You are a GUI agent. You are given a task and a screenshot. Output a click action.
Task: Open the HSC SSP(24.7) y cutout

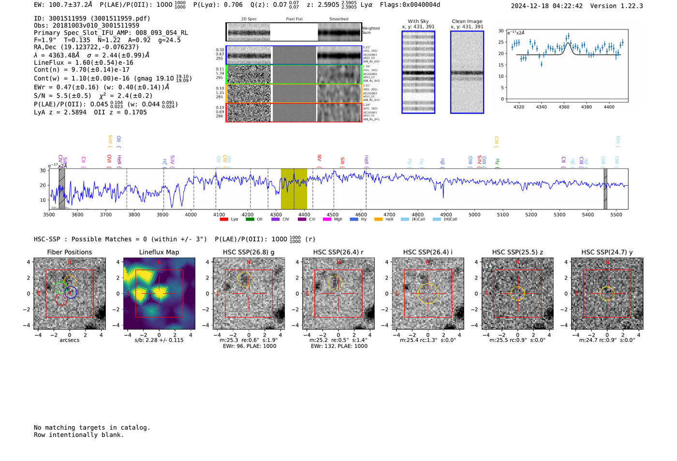click(607, 294)
